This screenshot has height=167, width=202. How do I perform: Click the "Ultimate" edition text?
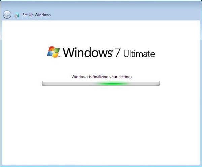tap(139, 54)
